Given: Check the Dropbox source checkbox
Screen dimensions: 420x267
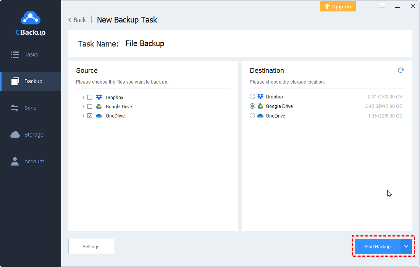Looking at the screenshot, I should [89, 97].
